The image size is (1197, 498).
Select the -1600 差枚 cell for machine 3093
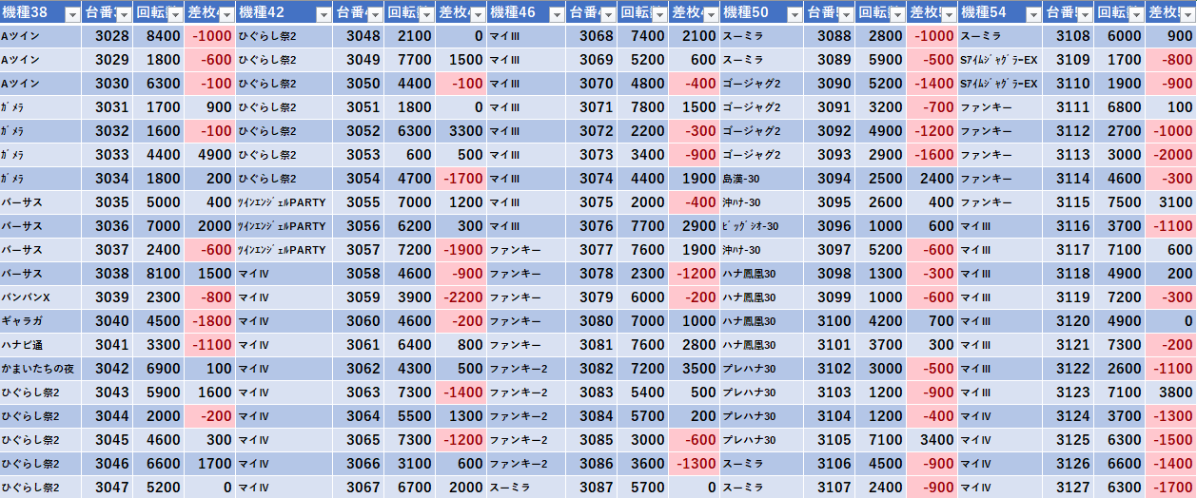(x=932, y=155)
